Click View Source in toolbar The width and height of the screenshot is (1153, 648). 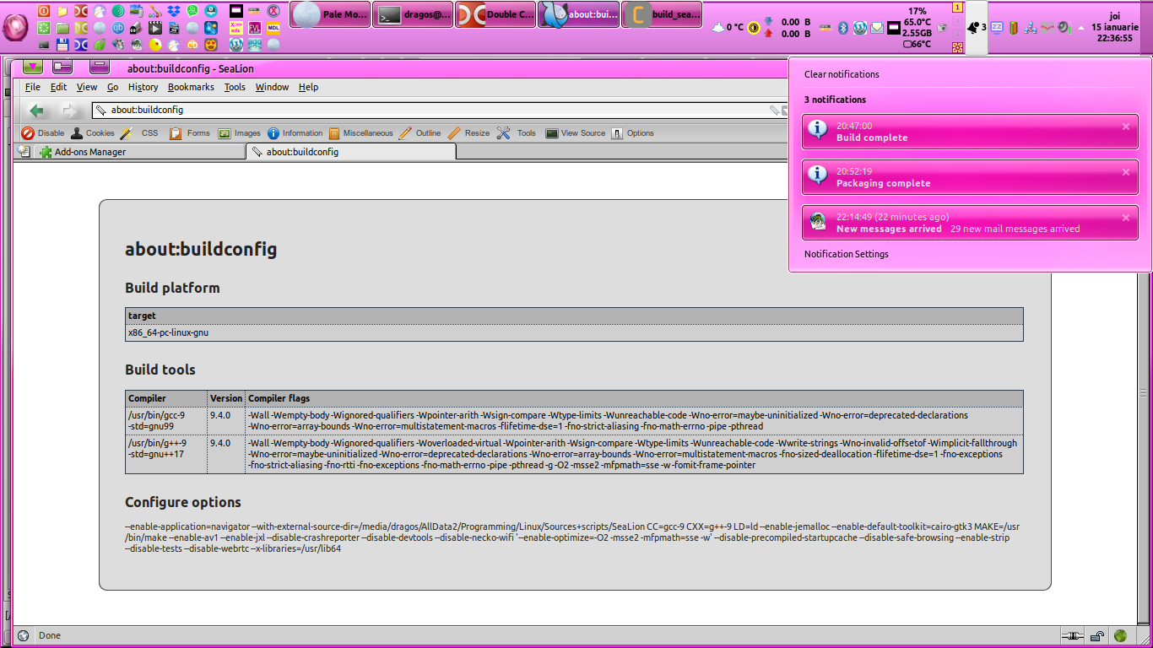pos(575,133)
